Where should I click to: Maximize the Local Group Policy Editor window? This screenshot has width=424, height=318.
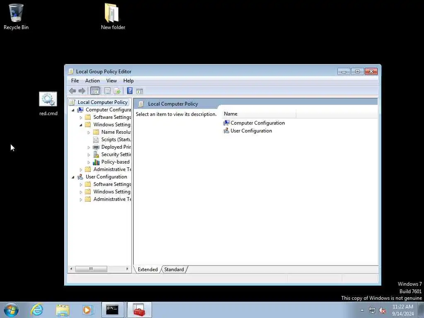[357, 71]
